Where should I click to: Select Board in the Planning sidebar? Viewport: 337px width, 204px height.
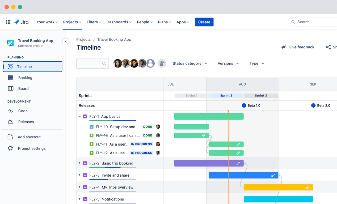23,88
